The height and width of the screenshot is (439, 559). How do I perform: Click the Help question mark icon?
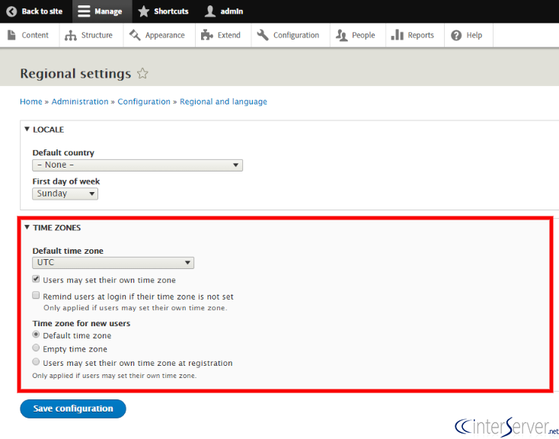coord(456,35)
